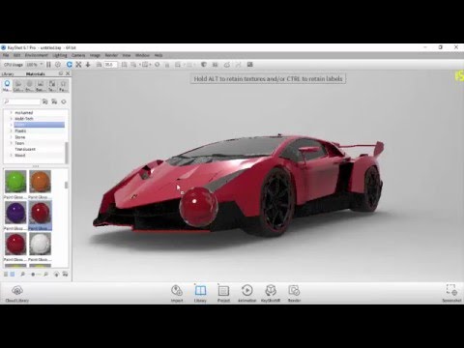Click the add folder icon beside search

[45, 101]
